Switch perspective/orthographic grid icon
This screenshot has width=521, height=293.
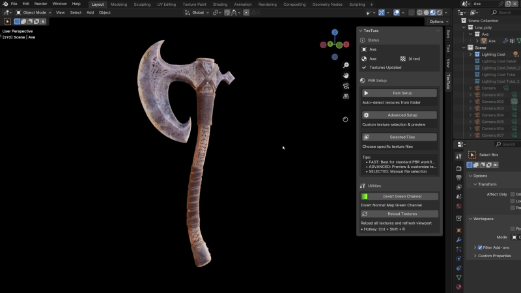346,96
